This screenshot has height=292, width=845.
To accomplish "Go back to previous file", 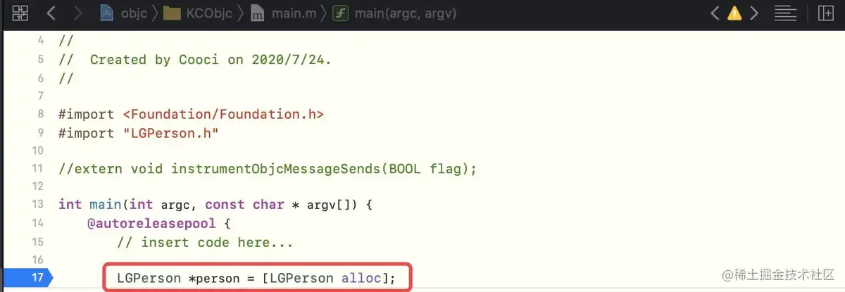I will (51, 13).
